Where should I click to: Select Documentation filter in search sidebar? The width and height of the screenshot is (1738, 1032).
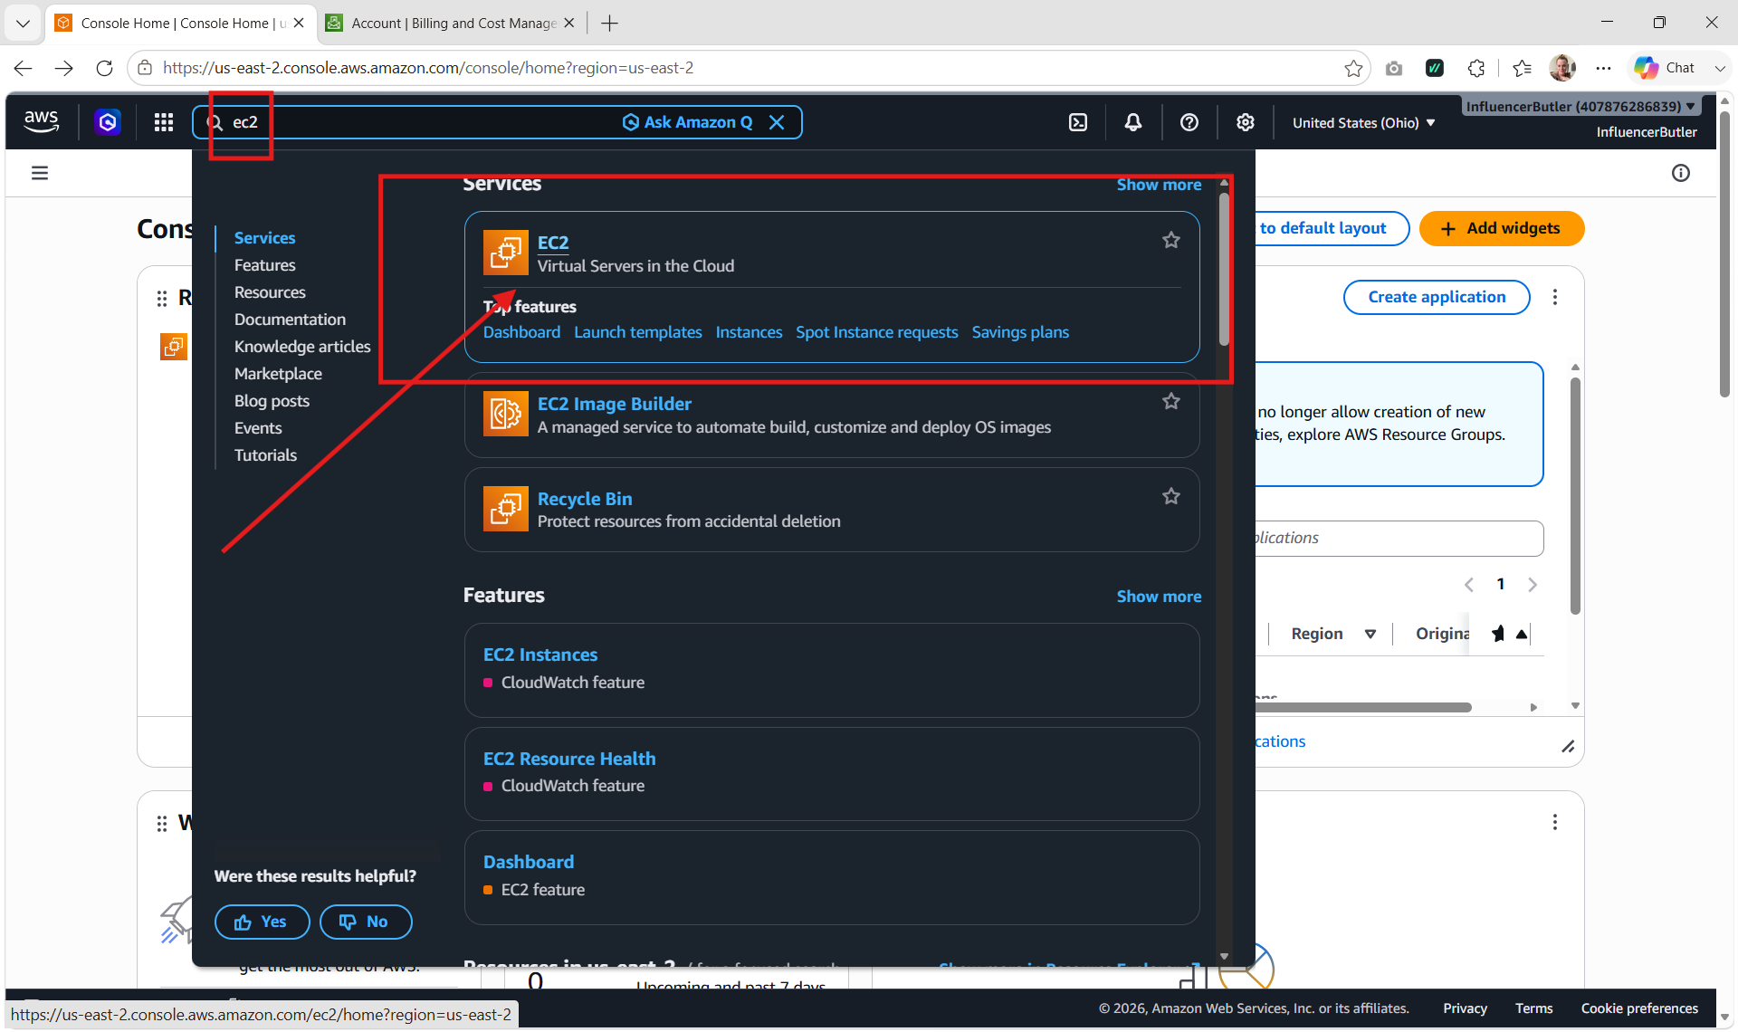290,320
